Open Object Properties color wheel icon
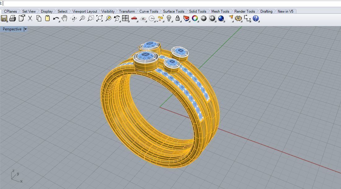The width and height of the screenshot is (341, 189). (x=195, y=19)
